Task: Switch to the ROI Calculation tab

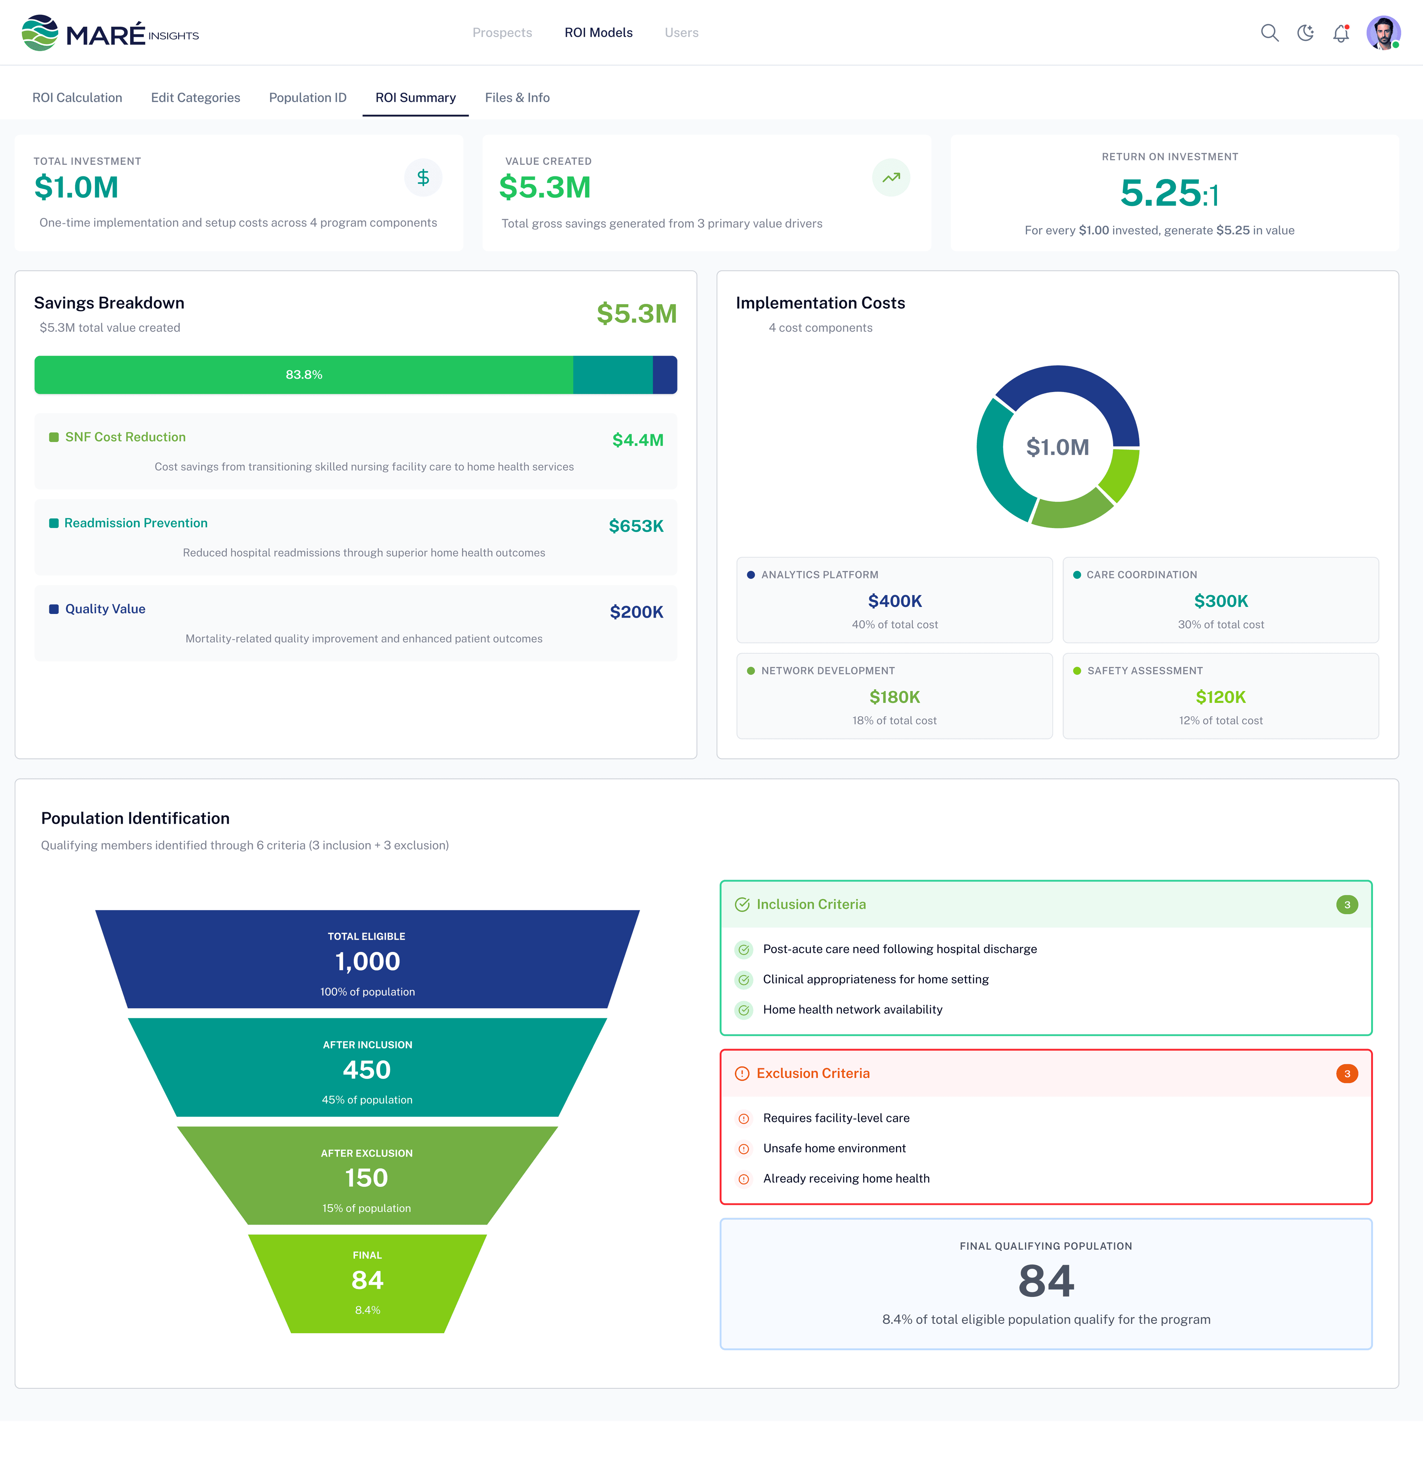Action: coord(77,98)
